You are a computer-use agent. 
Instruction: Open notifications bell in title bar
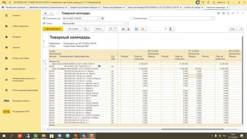coord(198,2)
